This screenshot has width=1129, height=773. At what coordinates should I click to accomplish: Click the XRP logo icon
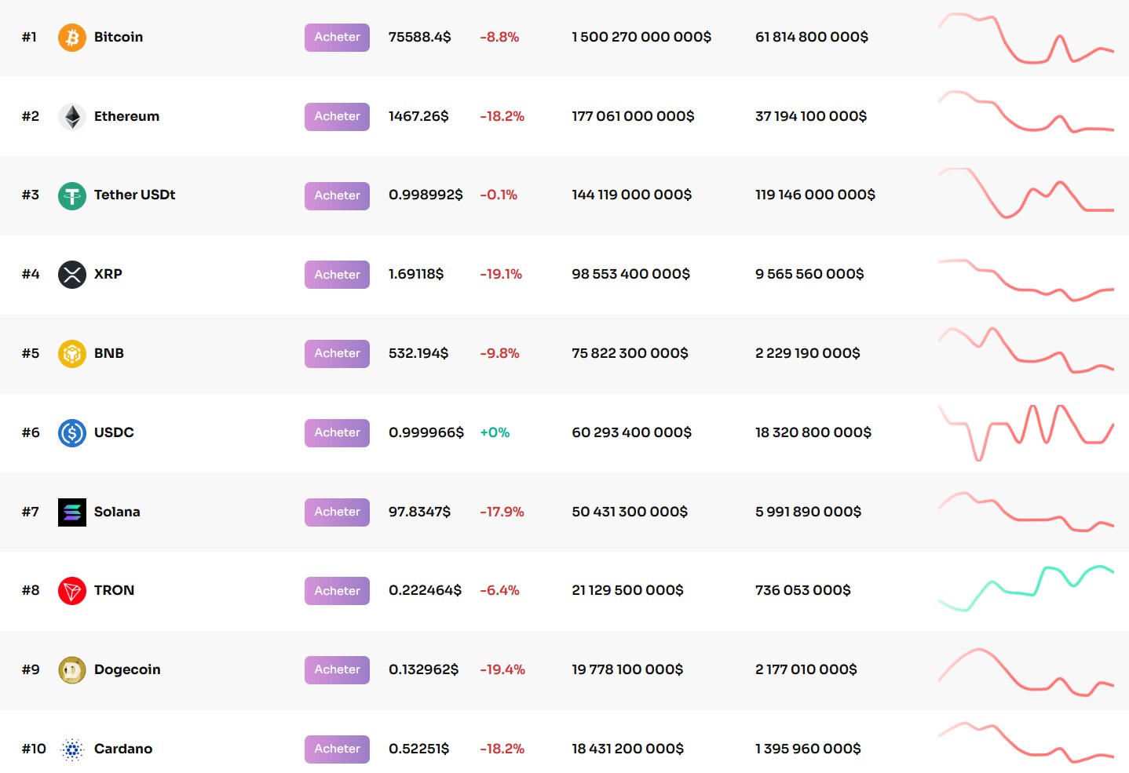(x=71, y=274)
